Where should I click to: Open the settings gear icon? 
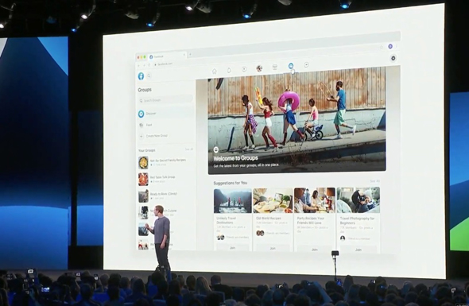(393, 58)
